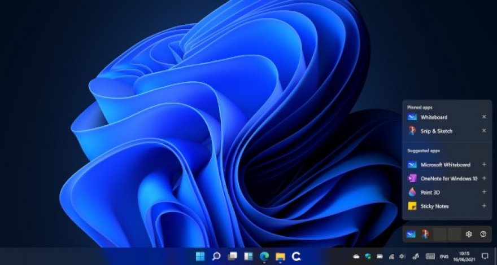Launch Microsoft Edge from the taskbar
Screen dimensions: 497x265
[x=264, y=256]
